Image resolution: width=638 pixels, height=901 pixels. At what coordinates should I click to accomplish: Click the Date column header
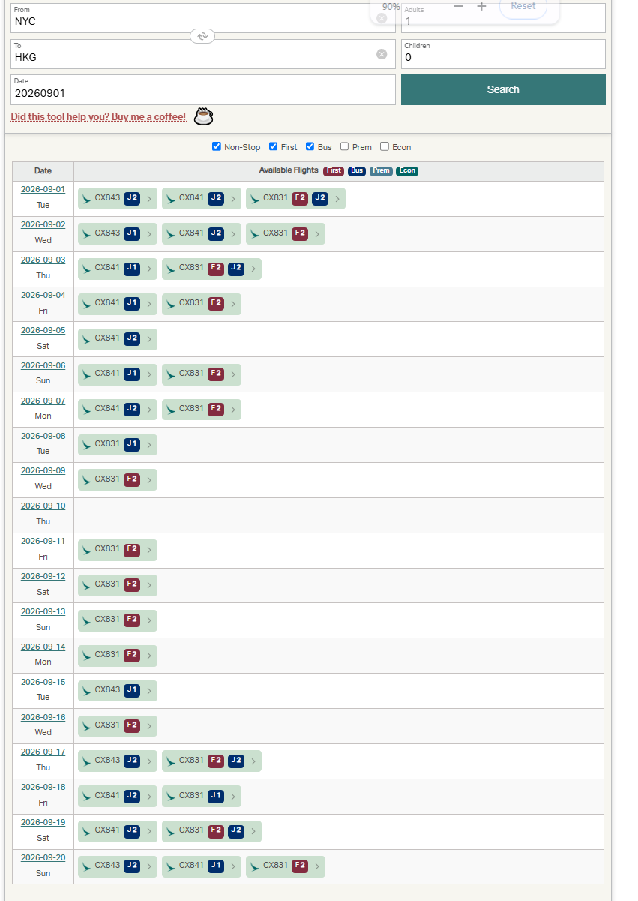(43, 171)
